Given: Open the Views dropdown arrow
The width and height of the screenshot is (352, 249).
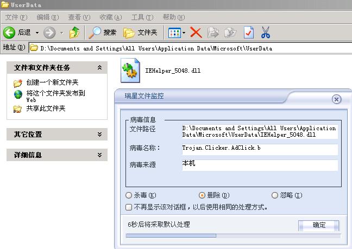Looking at the screenshot, I should [x=184, y=33].
